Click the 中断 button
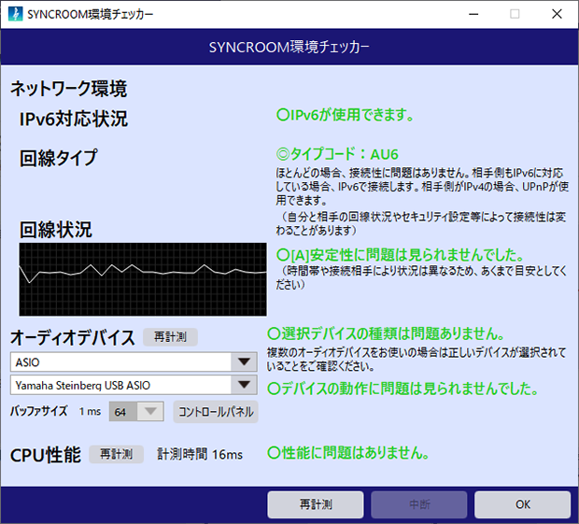Viewport: 579px width, 524px height. point(419,504)
